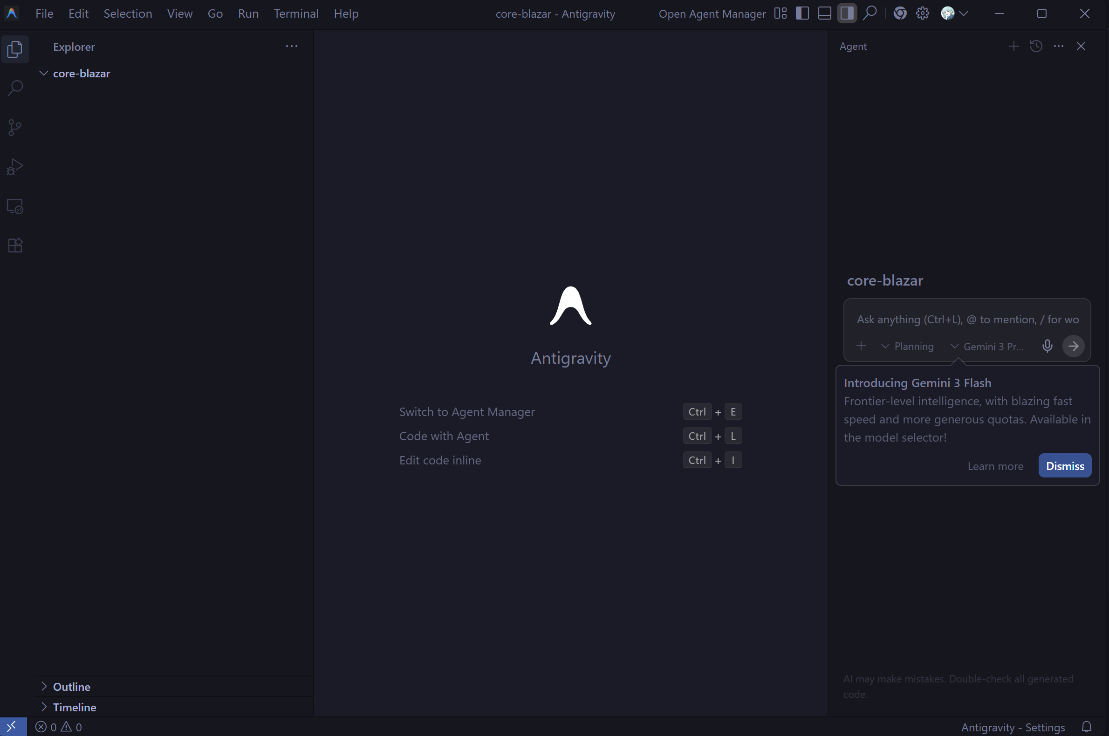Open the settings gear in title bar
Viewport: 1109px width, 736px height.
click(923, 14)
